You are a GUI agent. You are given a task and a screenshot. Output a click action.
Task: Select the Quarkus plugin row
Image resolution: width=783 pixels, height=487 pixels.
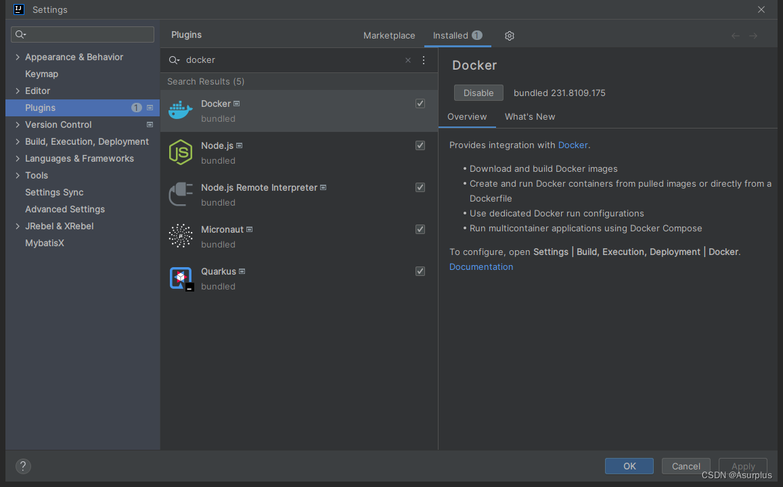(299, 279)
